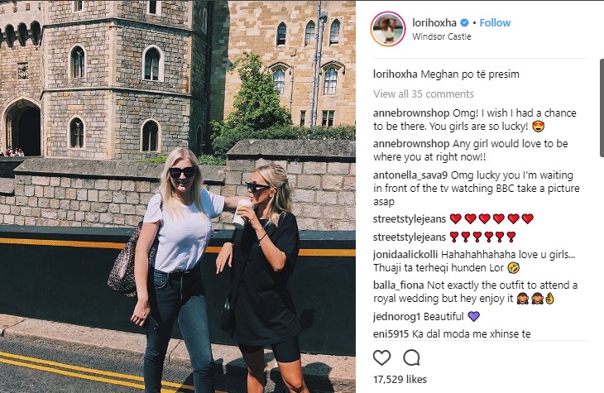Click the Windsor Castle post photo
Image resolution: width=604 pixels, height=393 pixels.
(x=178, y=196)
